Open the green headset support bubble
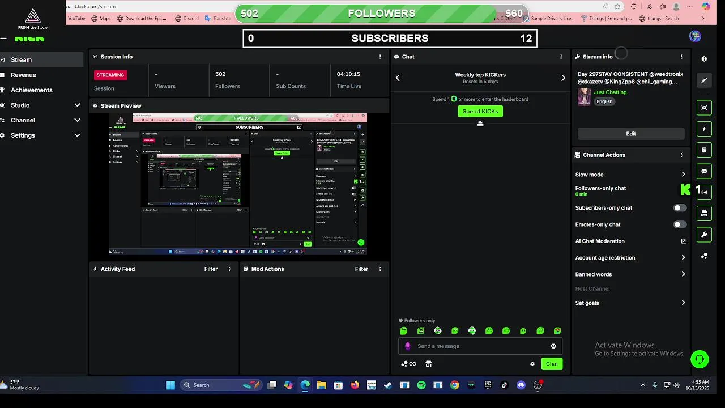The height and width of the screenshot is (408, 725). tap(700, 359)
